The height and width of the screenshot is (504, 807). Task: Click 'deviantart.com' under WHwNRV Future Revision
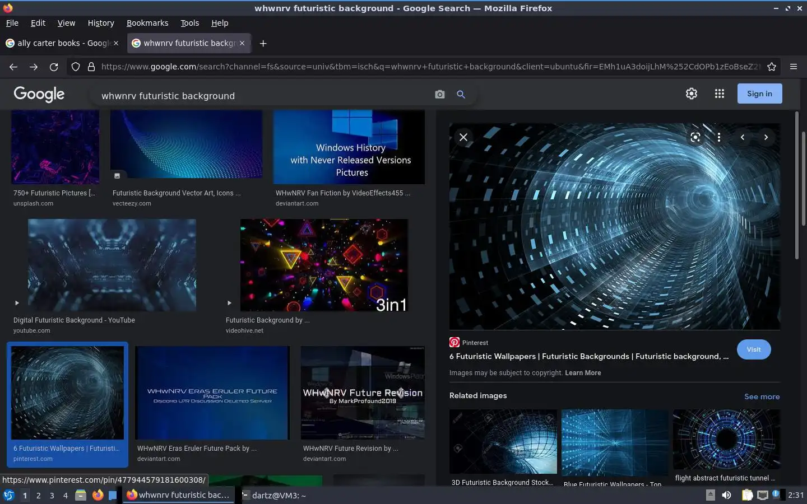pos(324,459)
